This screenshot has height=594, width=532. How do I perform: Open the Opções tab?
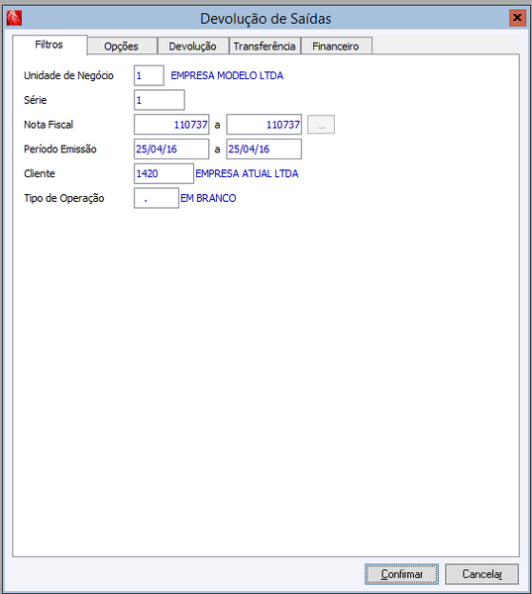pyautogui.click(x=122, y=47)
